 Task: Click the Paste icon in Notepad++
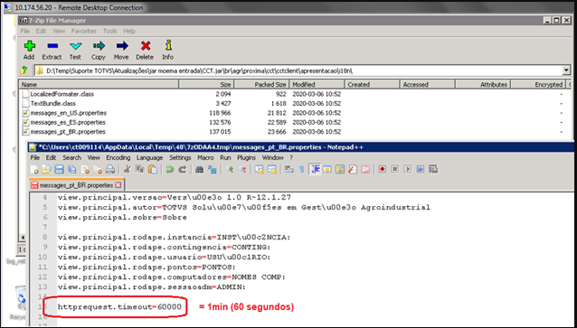point(153,169)
